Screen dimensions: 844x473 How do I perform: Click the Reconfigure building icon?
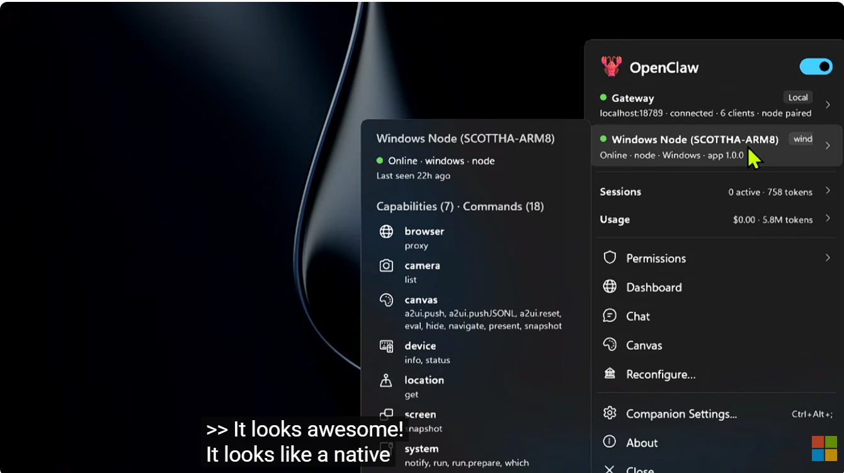tap(610, 374)
